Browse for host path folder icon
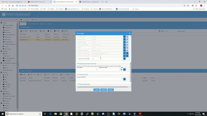Image resolution: width=207 pixels, height=116 pixels. click(x=97, y=69)
